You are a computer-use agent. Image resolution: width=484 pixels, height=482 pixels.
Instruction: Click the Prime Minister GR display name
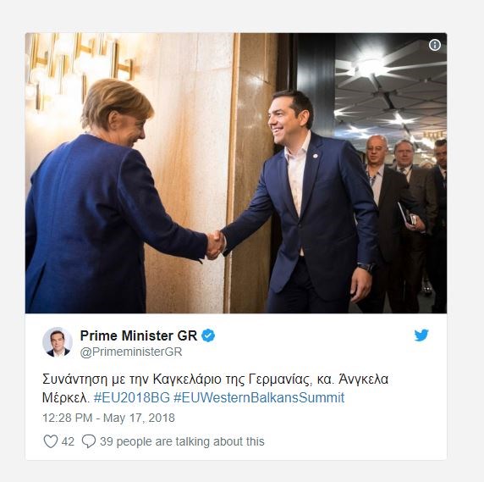139,335
